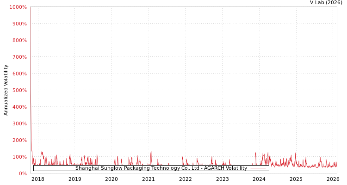Click the V-Lab (2026) watermark text
This screenshot has width=347, height=185.
coord(326,3)
